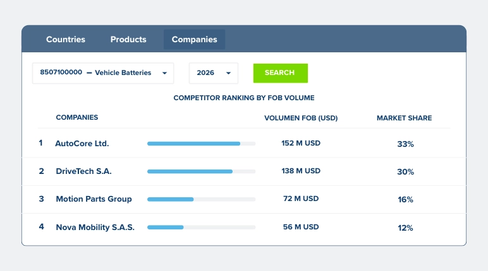Select Nova Mobility S.A.S. in ranking

click(95, 228)
